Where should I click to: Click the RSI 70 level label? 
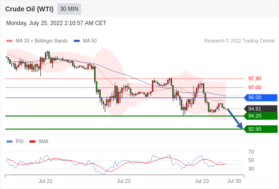click(251, 152)
